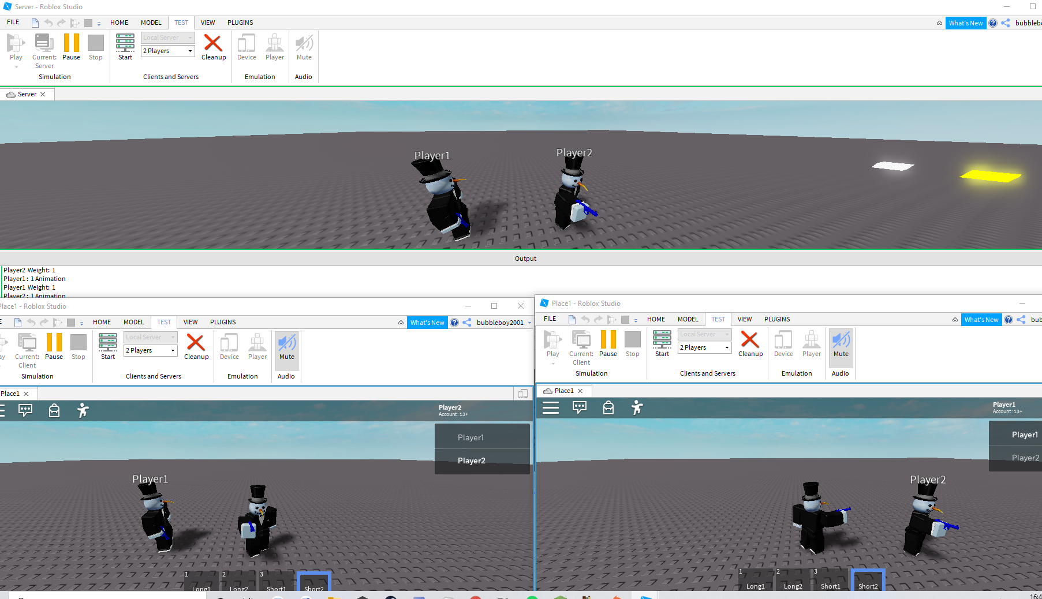The width and height of the screenshot is (1042, 599).
Task: Open the 2 Players dropdown in Player1's client window
Action: [705, 347]
